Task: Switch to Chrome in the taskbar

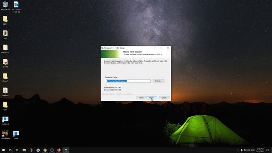Action: (45, 150)
